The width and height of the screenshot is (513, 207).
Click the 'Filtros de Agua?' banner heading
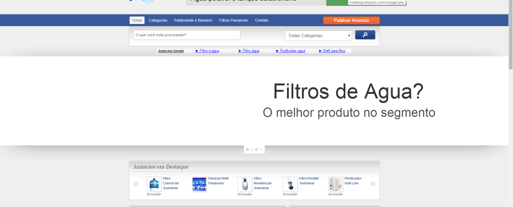click(348, 91)
